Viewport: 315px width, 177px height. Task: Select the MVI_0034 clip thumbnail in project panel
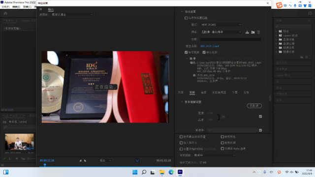click(x=19, y=142)
